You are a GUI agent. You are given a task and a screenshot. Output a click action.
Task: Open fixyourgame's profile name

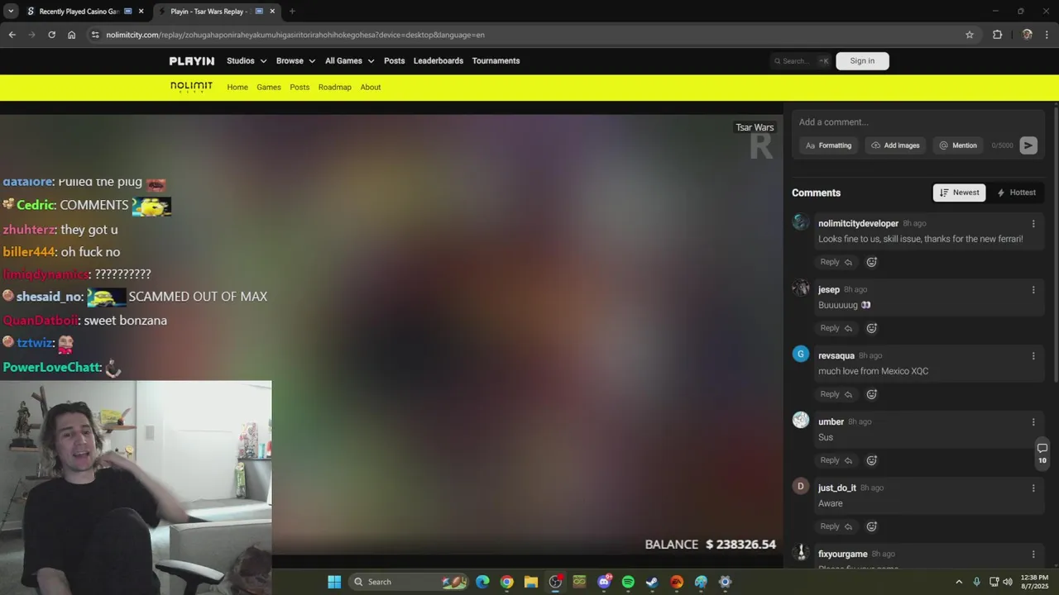[843, 555]
